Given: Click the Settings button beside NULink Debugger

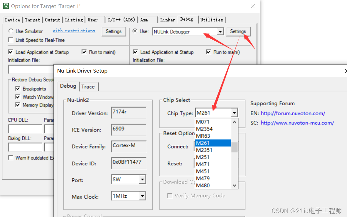Looking at the screenshot, I should point(238,31).
